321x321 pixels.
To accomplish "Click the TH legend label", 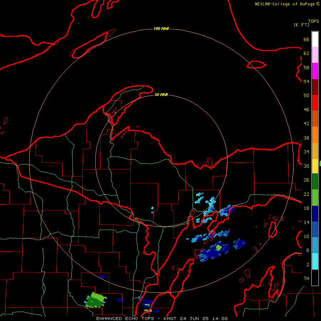I will (306, 279).
